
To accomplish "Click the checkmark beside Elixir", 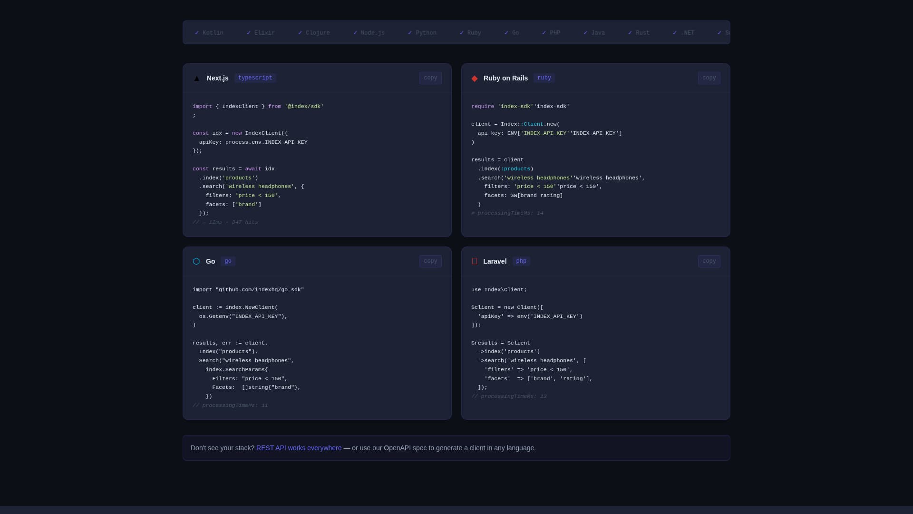I will pyautogui.click(x=249, y=32).
